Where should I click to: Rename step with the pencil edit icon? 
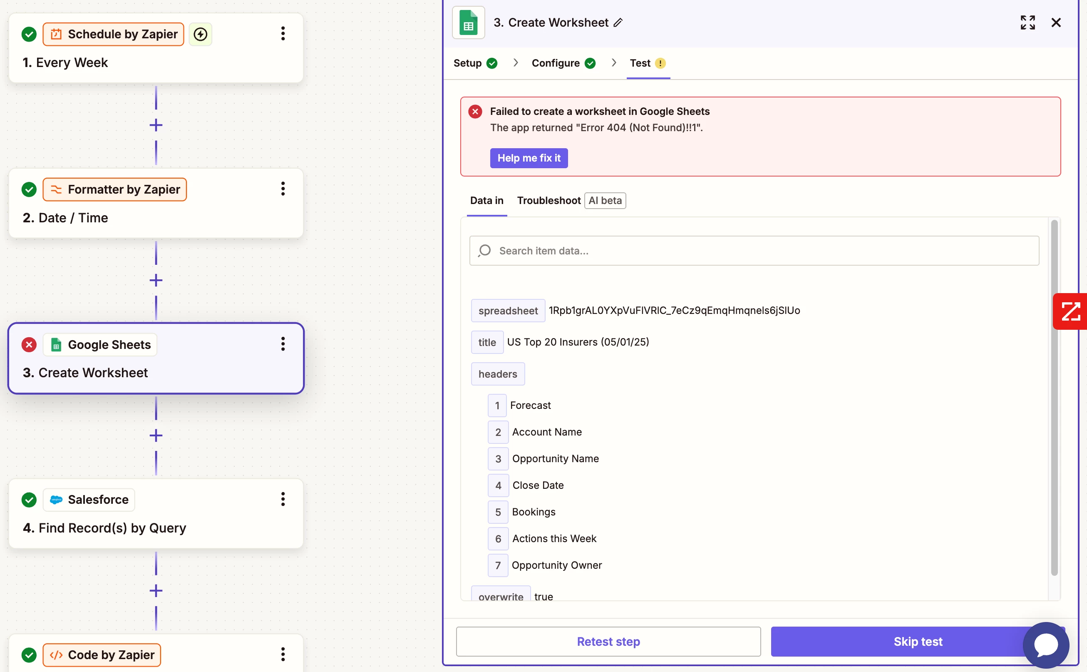(x=618, y=22)
